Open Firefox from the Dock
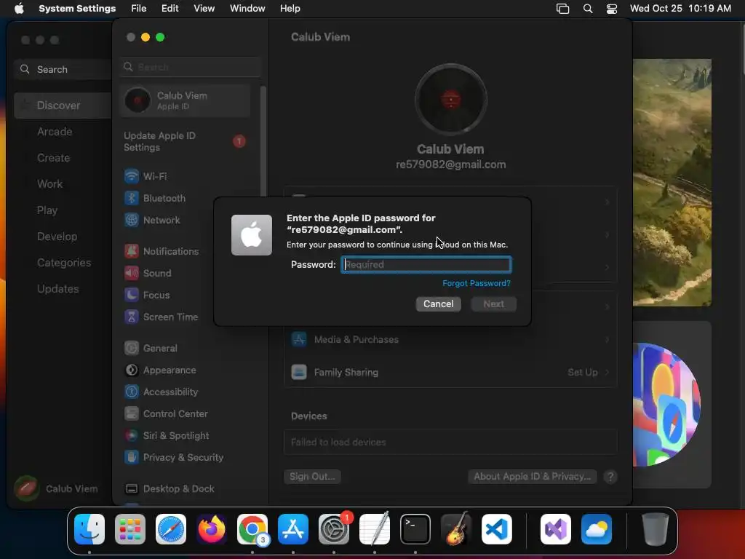The width and height of the screenshot is (745, 559). [212, 529]
